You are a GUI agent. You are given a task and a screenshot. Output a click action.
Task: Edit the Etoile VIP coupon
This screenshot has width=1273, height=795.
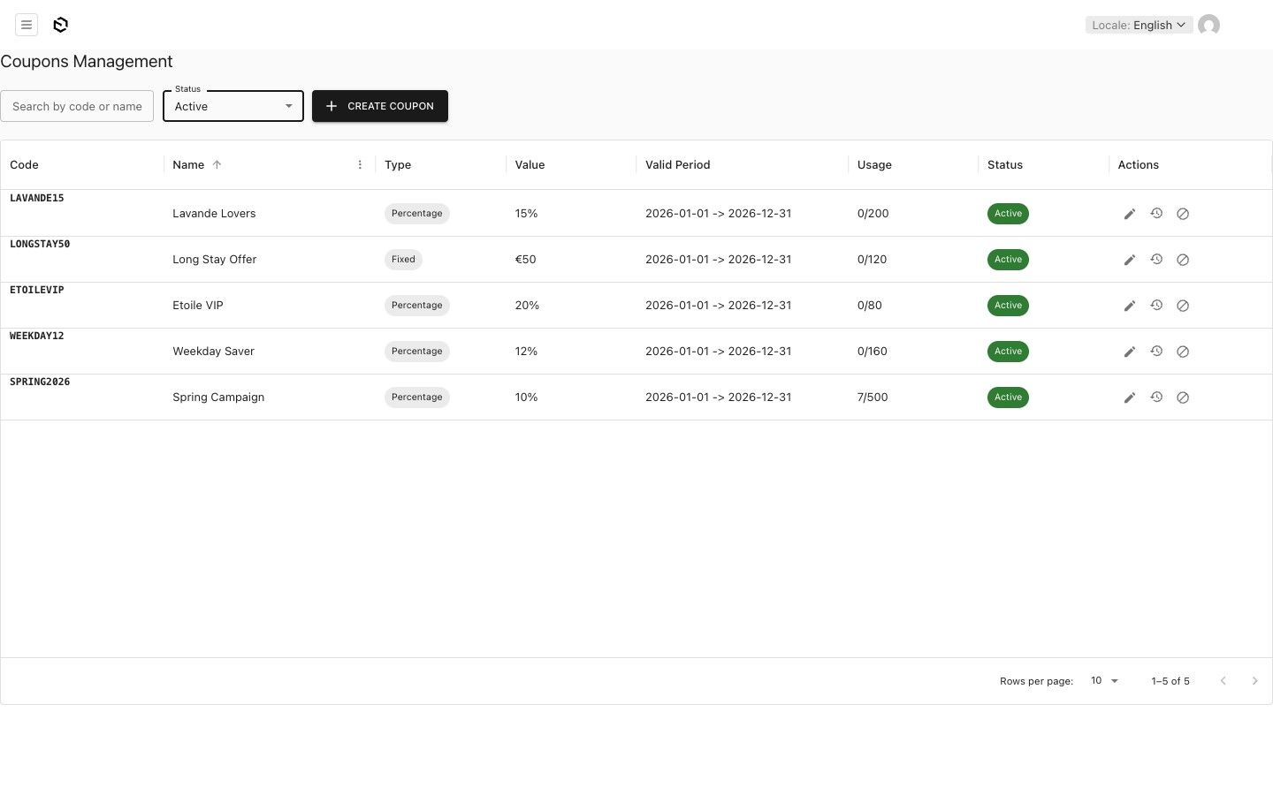[1129, 306]
